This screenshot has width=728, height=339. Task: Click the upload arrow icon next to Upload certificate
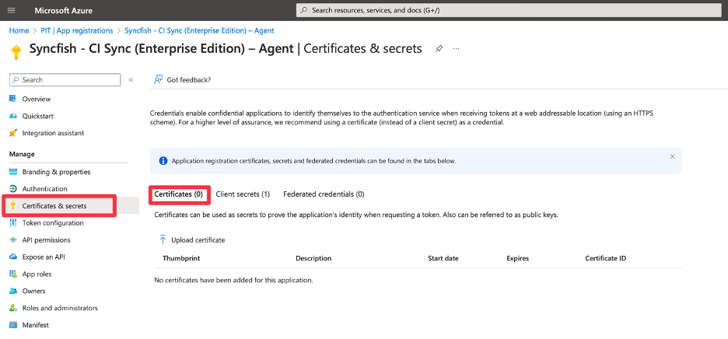pyautogui.click(x=163, y=239)
